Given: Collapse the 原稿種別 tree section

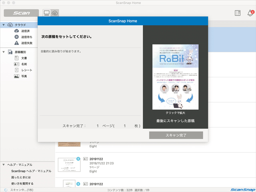Looking at the screenshot, I should click(x=4, y=52).
